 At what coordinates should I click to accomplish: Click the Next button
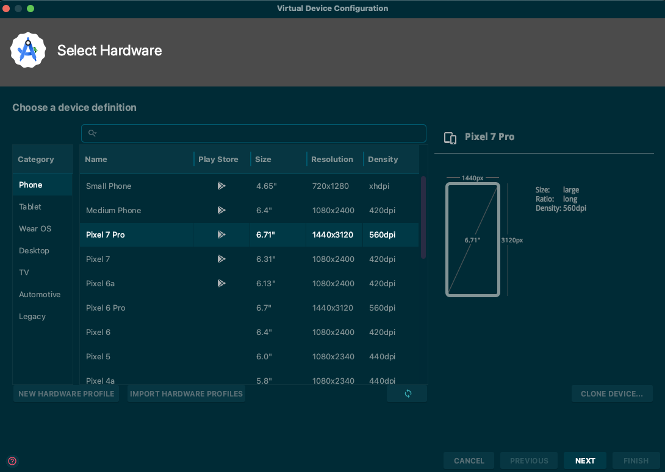[585, 460]
